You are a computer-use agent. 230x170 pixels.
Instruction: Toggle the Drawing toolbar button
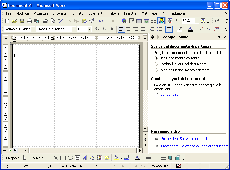161,21
